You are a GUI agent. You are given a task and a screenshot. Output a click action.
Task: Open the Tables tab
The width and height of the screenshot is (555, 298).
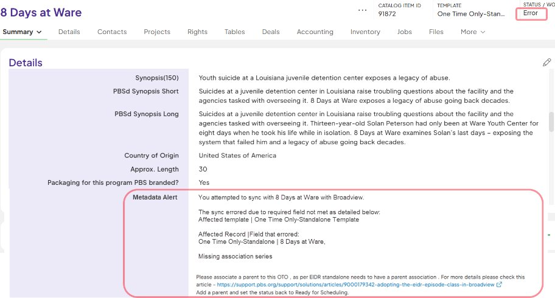point(235,32)
